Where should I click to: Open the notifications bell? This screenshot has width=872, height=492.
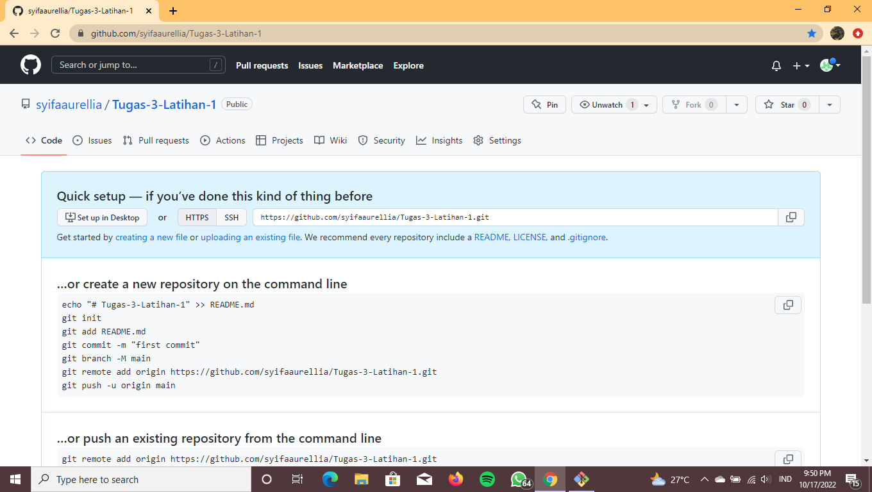[x=776, y=65]
